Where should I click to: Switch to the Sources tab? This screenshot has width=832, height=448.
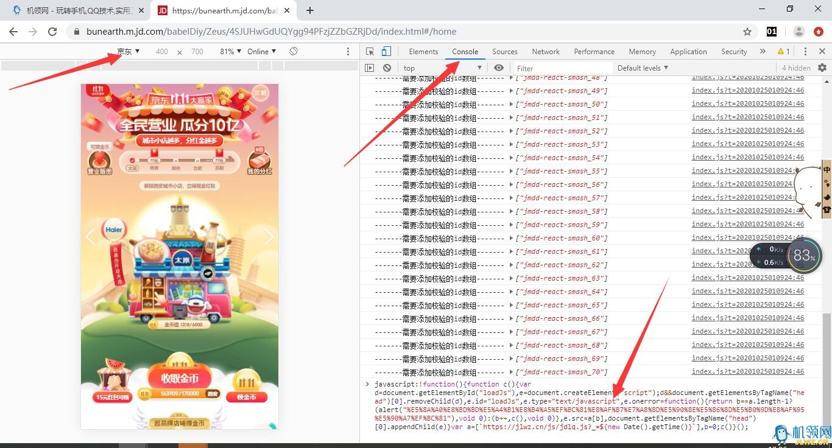click(505, 52)
